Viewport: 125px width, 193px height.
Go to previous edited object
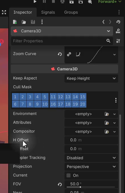click(103, 22)
